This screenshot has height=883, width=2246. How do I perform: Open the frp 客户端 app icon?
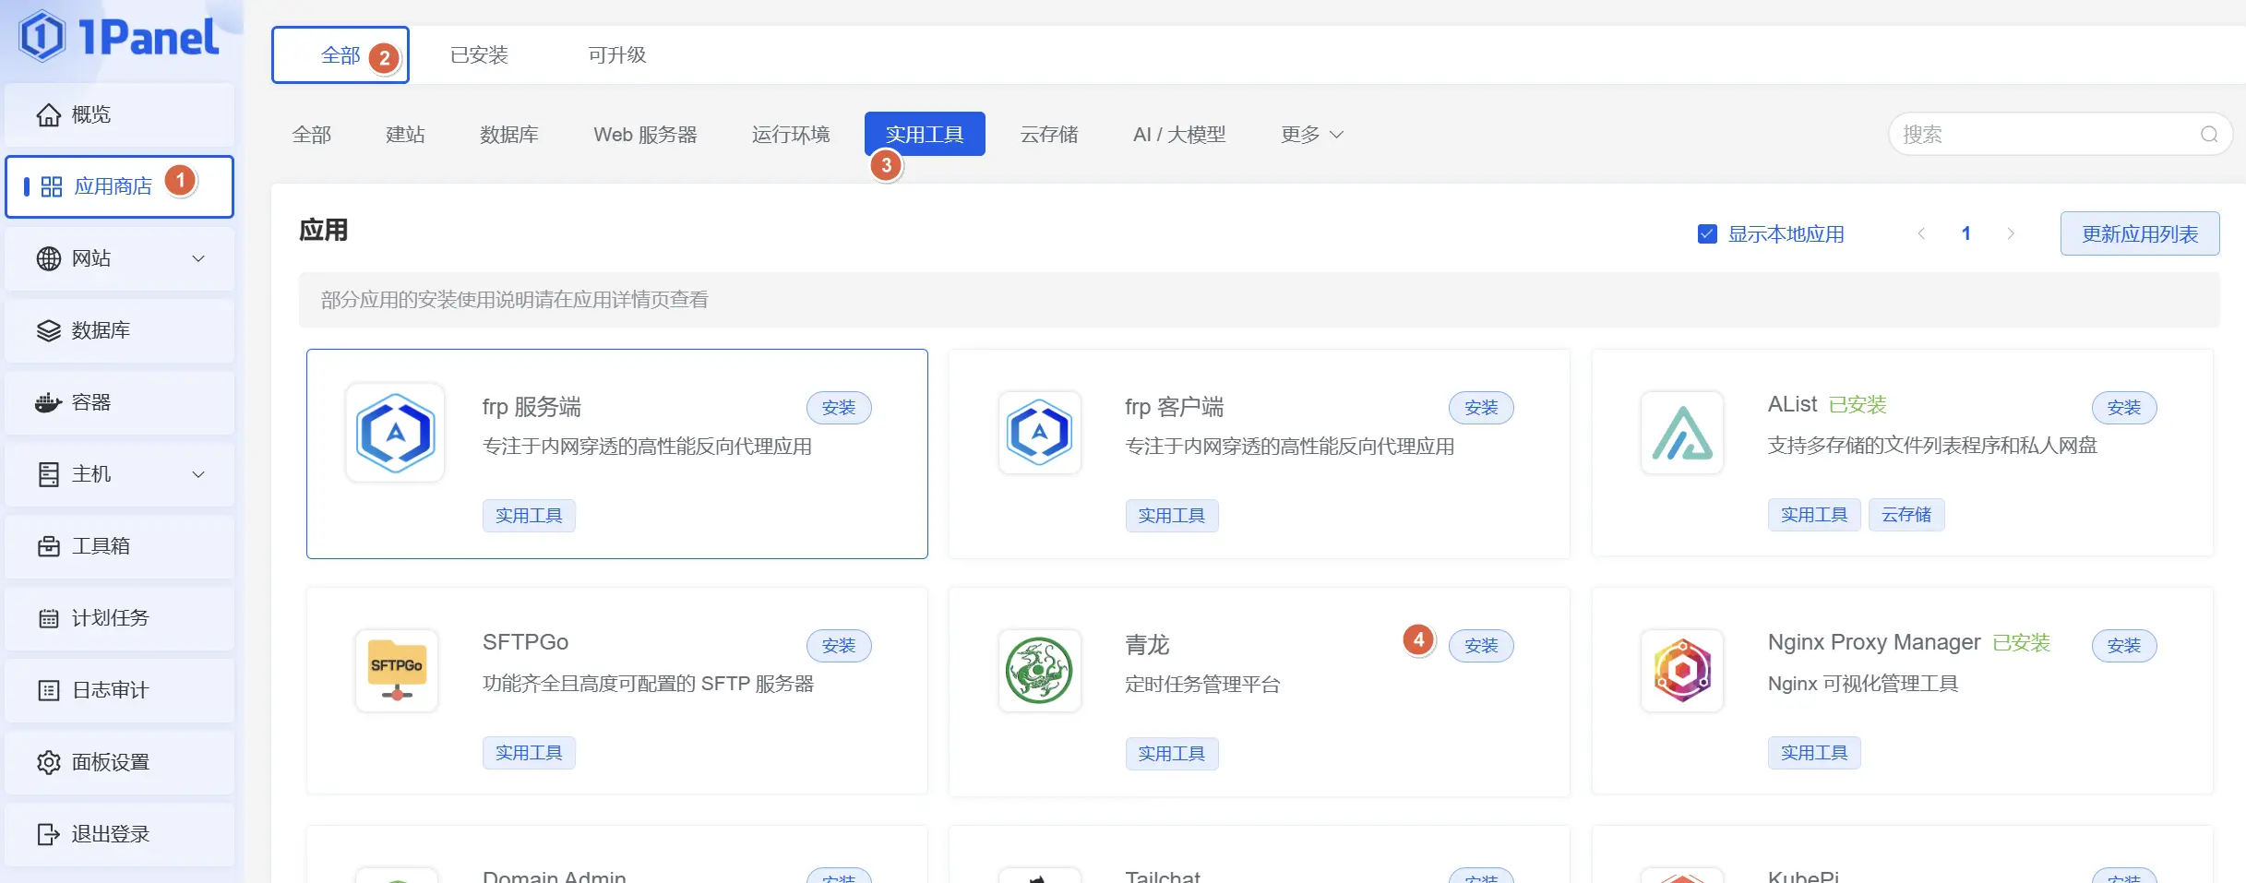[1039, 433]
